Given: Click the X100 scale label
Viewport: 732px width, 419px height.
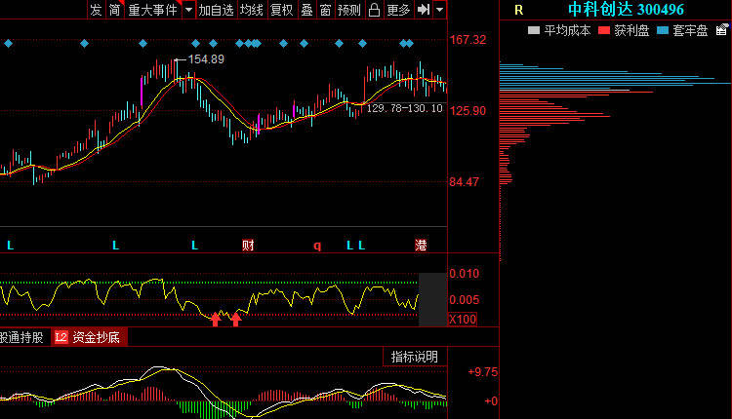Looking at the screenshot, I should coord(463,320).
